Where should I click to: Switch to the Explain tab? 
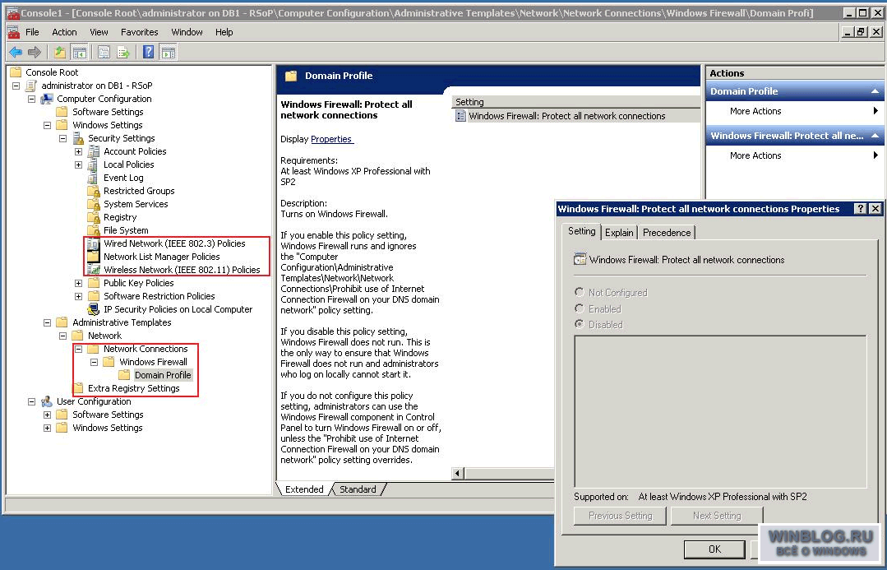pyautogui.click(x=619, y=233)
